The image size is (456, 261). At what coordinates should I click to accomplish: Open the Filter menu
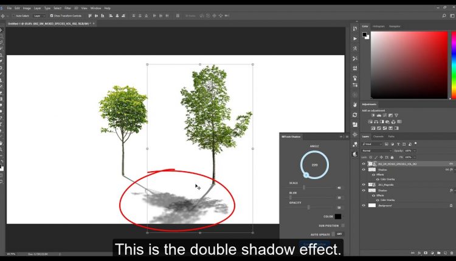click(x=67, y=8)
